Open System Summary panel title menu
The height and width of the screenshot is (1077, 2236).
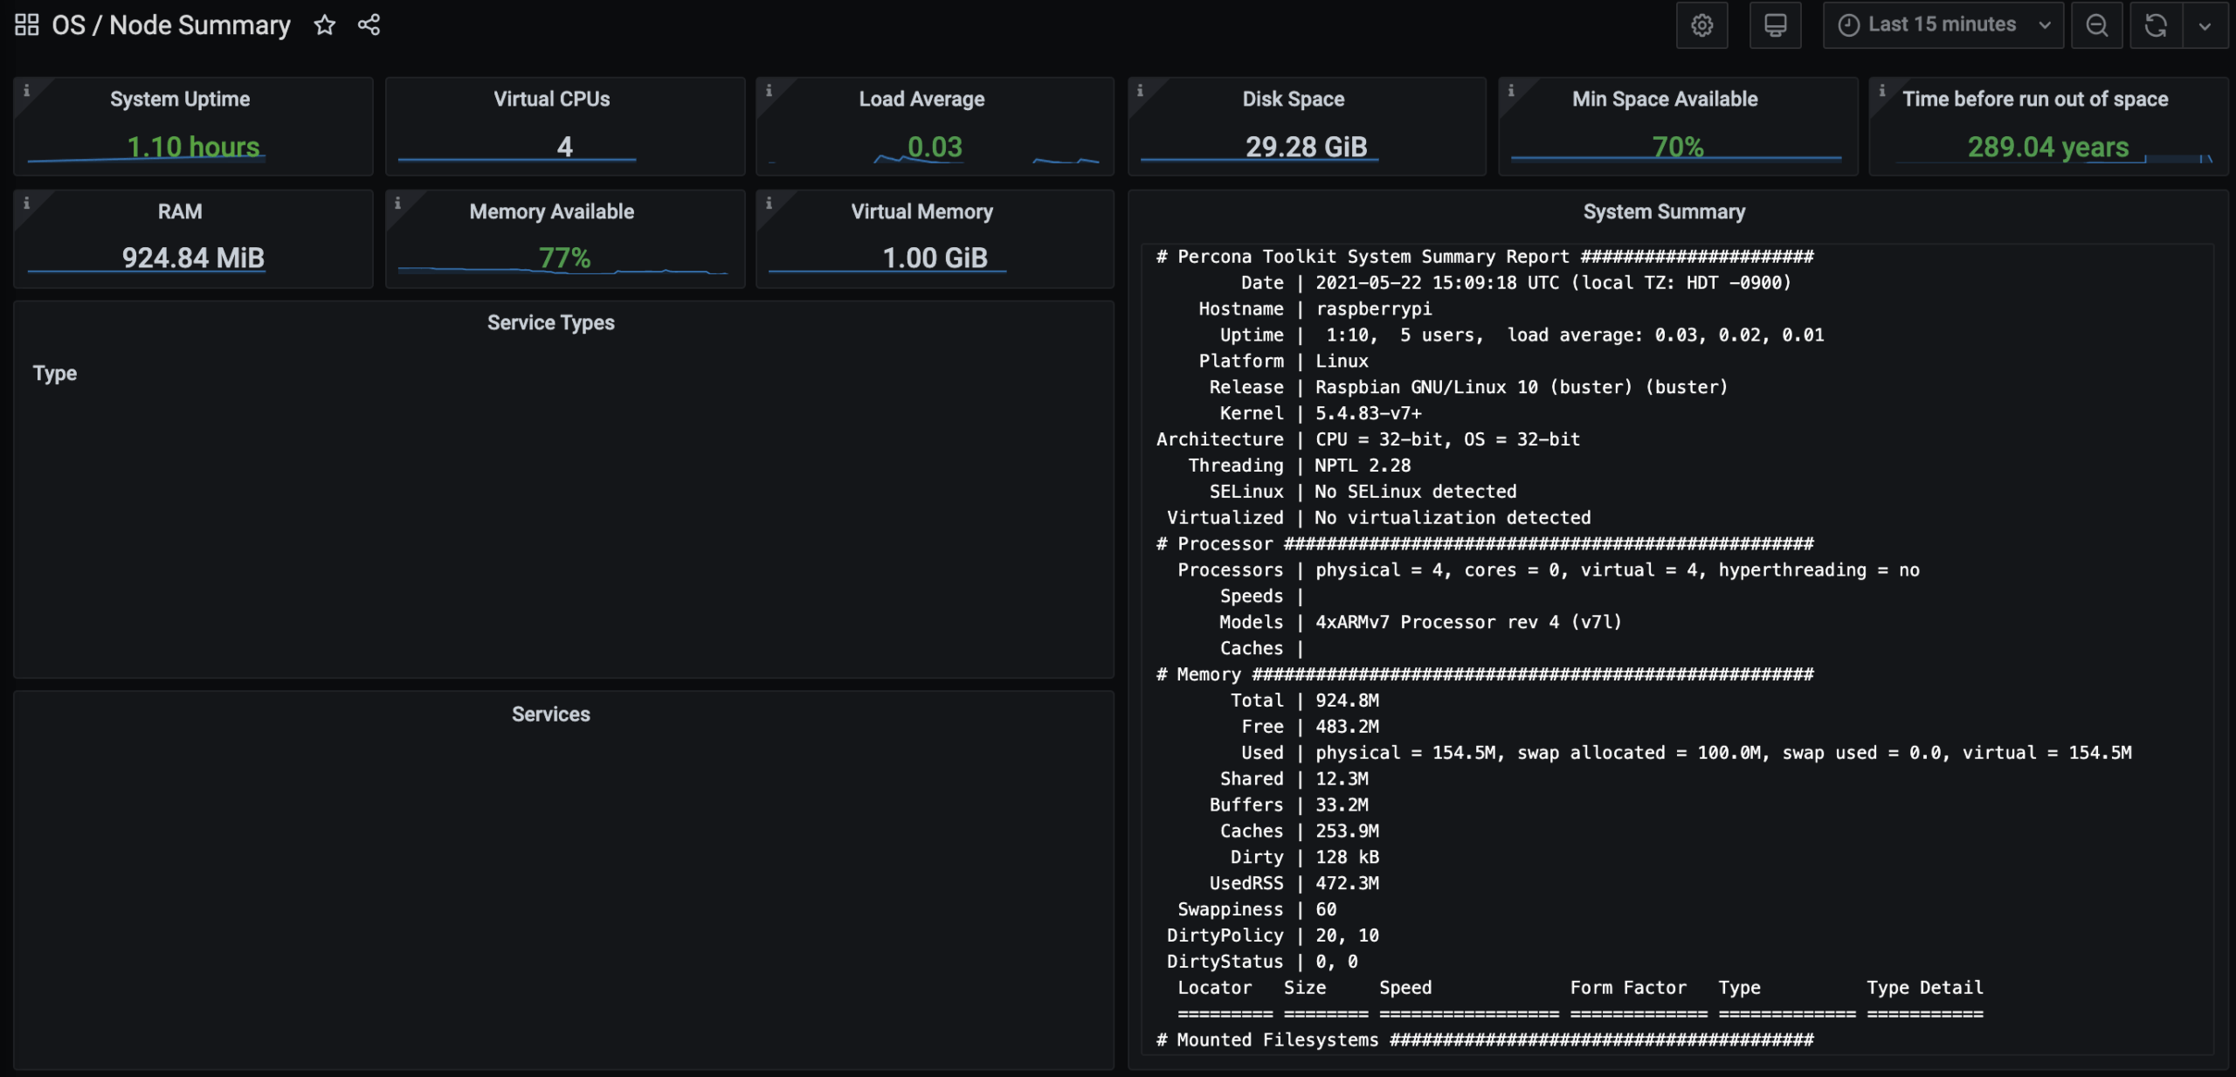pyautogui.click(x=1664, y=211)
